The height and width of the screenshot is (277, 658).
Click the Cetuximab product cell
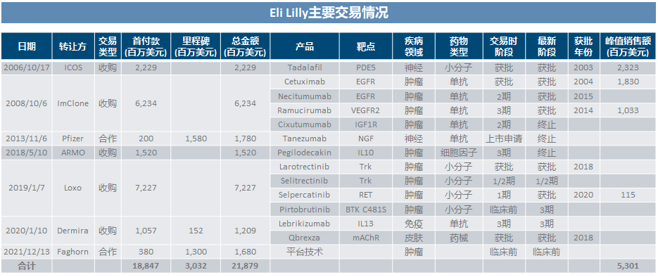(305, 82)
